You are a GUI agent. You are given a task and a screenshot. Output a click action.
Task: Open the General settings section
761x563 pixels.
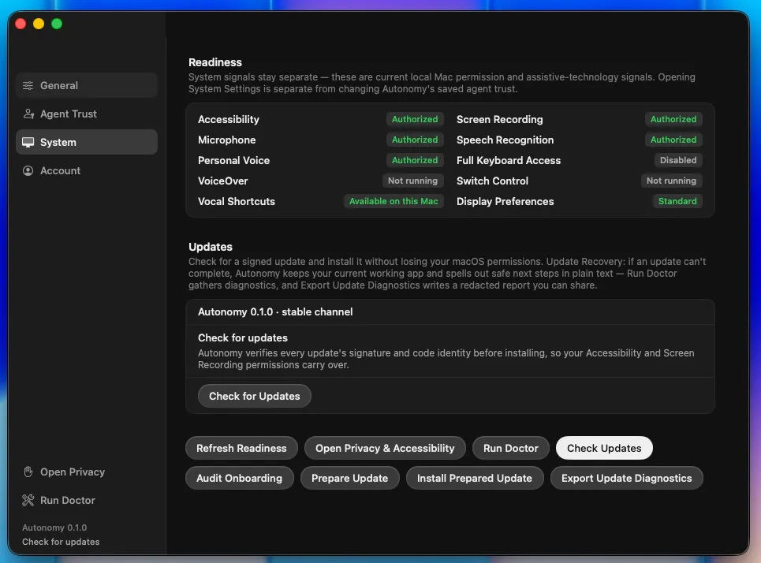[87, 85]
